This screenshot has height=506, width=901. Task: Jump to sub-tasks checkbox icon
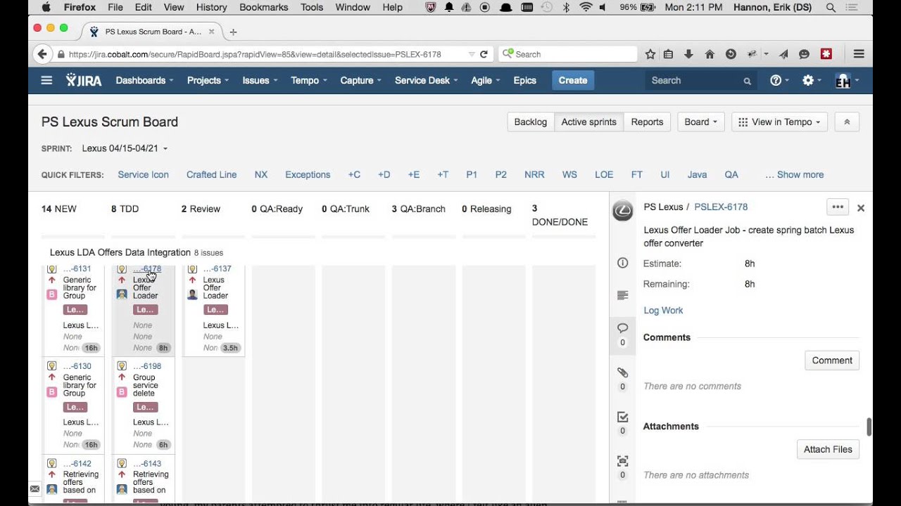(622, 417)
